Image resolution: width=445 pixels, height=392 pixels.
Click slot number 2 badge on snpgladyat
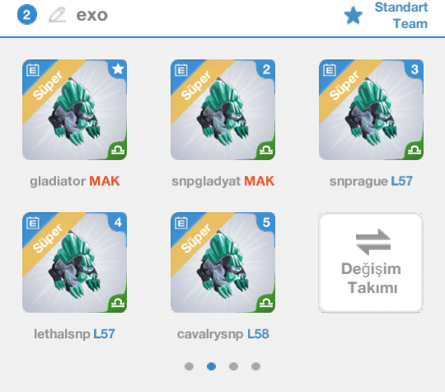(266, 69)
